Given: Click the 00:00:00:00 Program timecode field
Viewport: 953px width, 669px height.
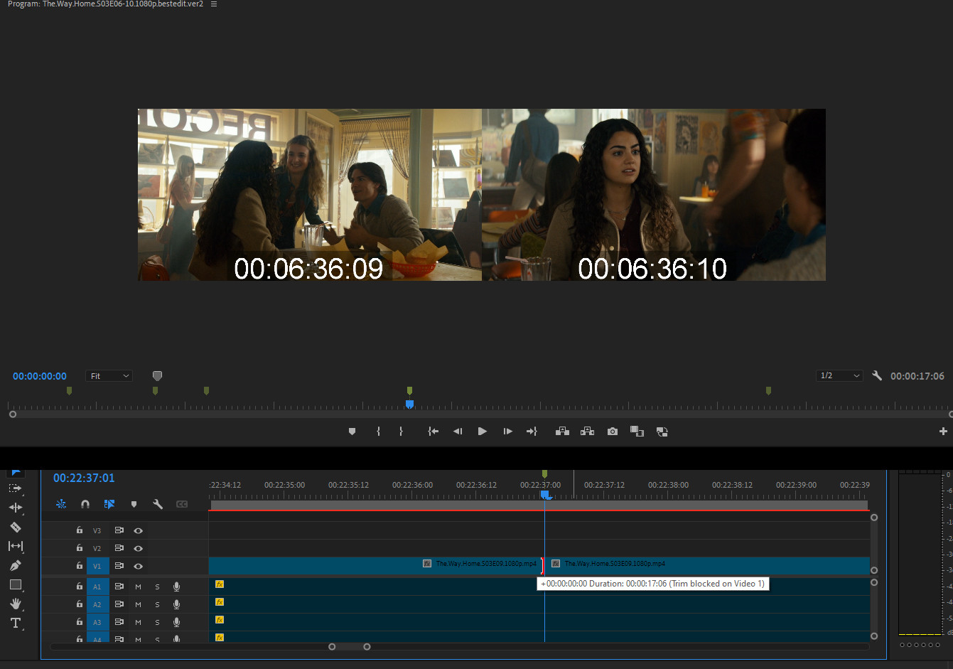Looking at the screenshot, I should 40,376.
